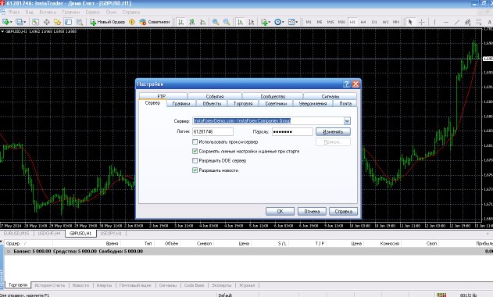Select the Equidistant Channel tool
493x297 pixels.
[468, 22]
